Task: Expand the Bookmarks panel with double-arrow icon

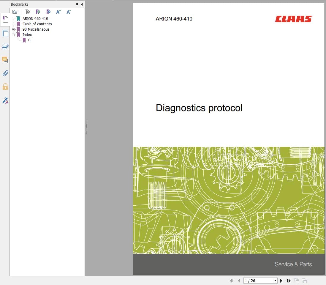Action: pos(77,4)
